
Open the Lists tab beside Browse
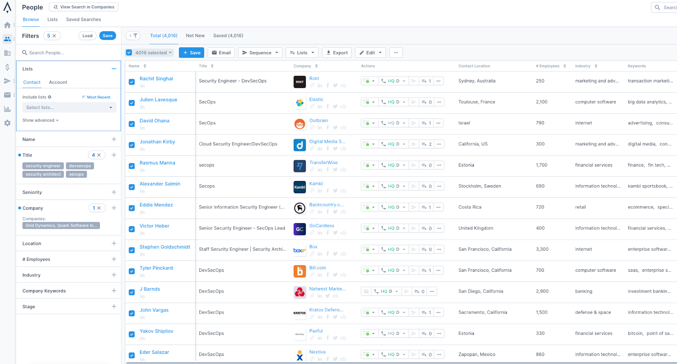coord(52,19)
